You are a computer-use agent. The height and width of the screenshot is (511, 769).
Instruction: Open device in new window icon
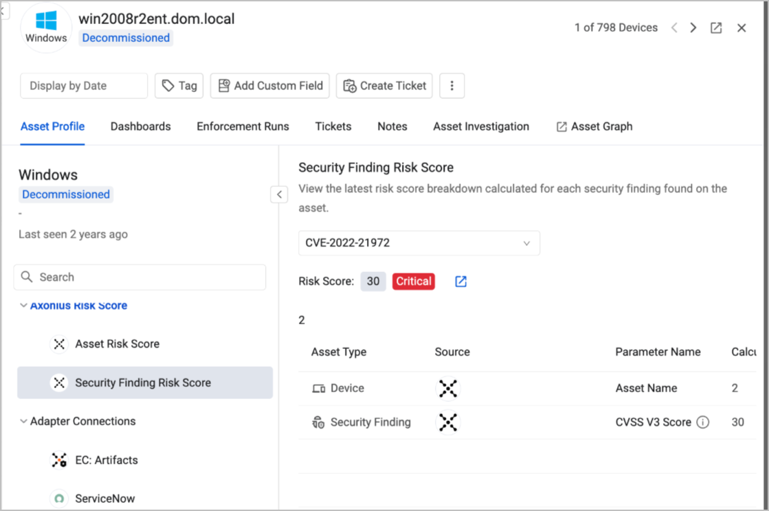pyautogui.click(x=716, y=28)
